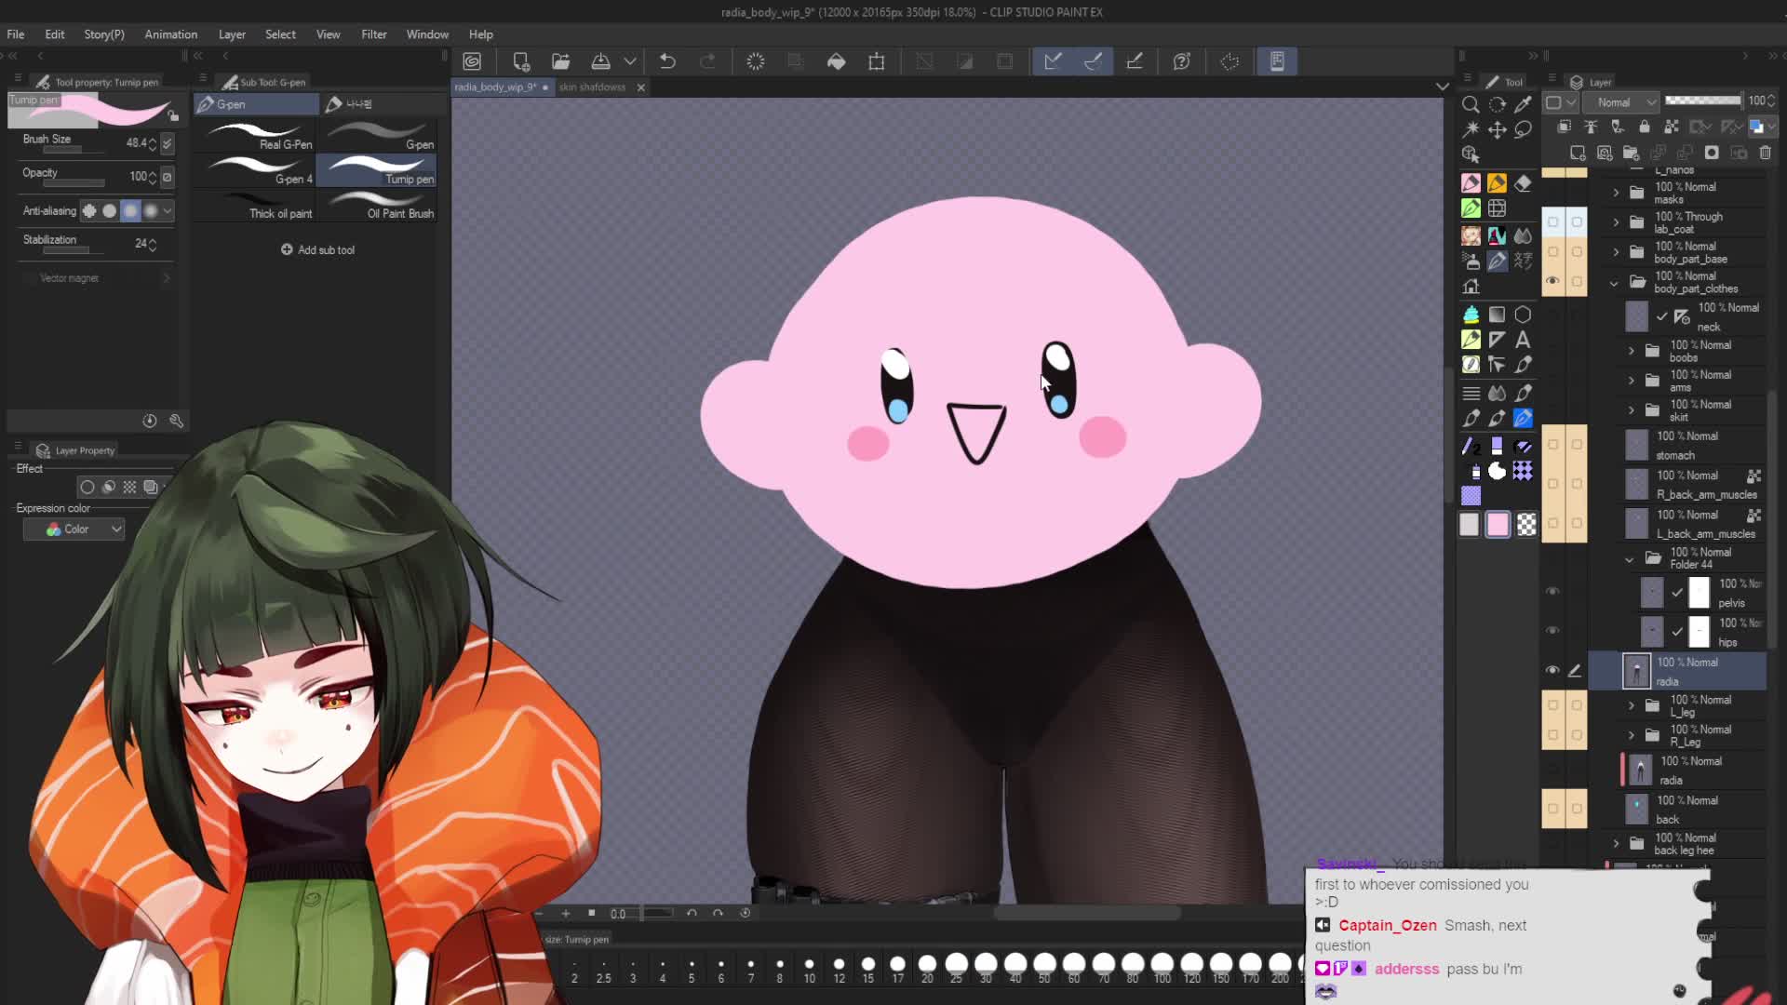The height and width of the screenshot is (1005, 1787).
Task: Select the Eraser tool
Action: tap(1524, 183)
